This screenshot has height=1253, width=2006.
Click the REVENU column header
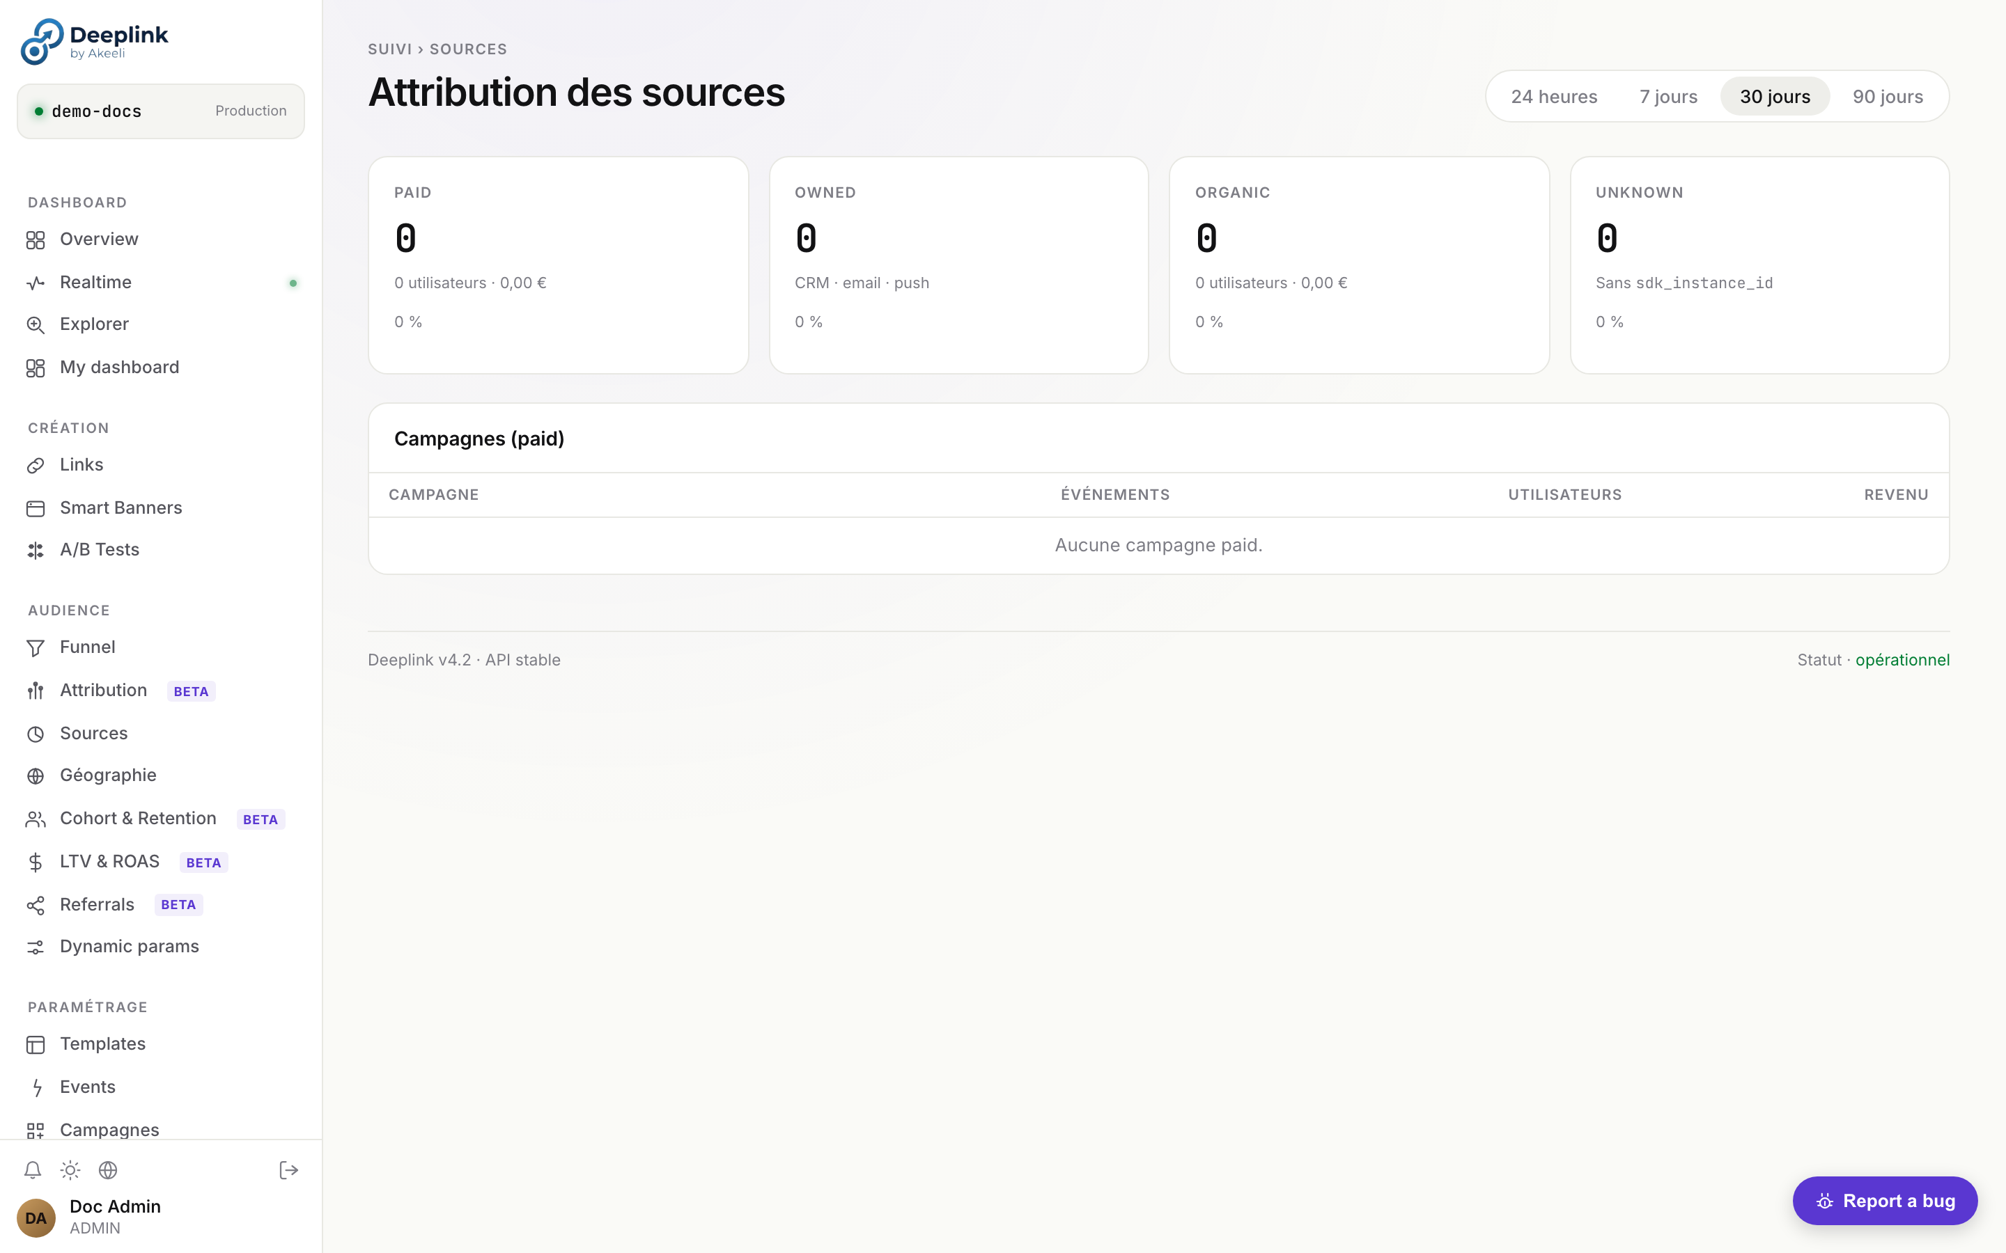pyautogui.click(x=1896, y=495)
